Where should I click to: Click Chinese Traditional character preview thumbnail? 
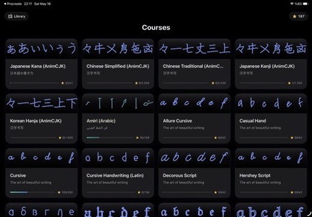pos(195,49)
